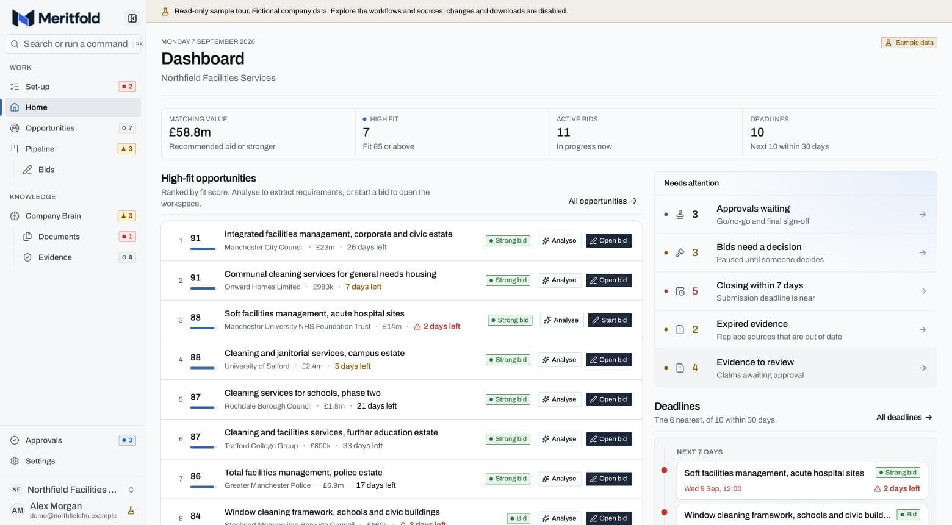Collapse sidebar using panel toggle icon
Viewport: 952px width, 525px height.
132,18
